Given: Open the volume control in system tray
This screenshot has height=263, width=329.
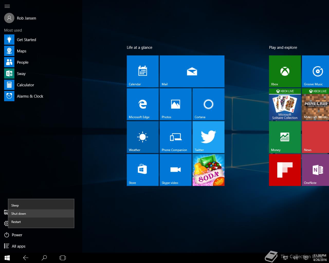Looking at the screenshot, I should 295,258.
